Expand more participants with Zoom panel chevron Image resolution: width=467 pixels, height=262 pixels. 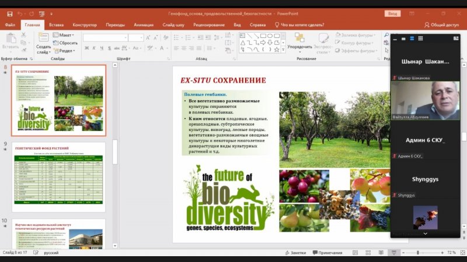[426, 234]
